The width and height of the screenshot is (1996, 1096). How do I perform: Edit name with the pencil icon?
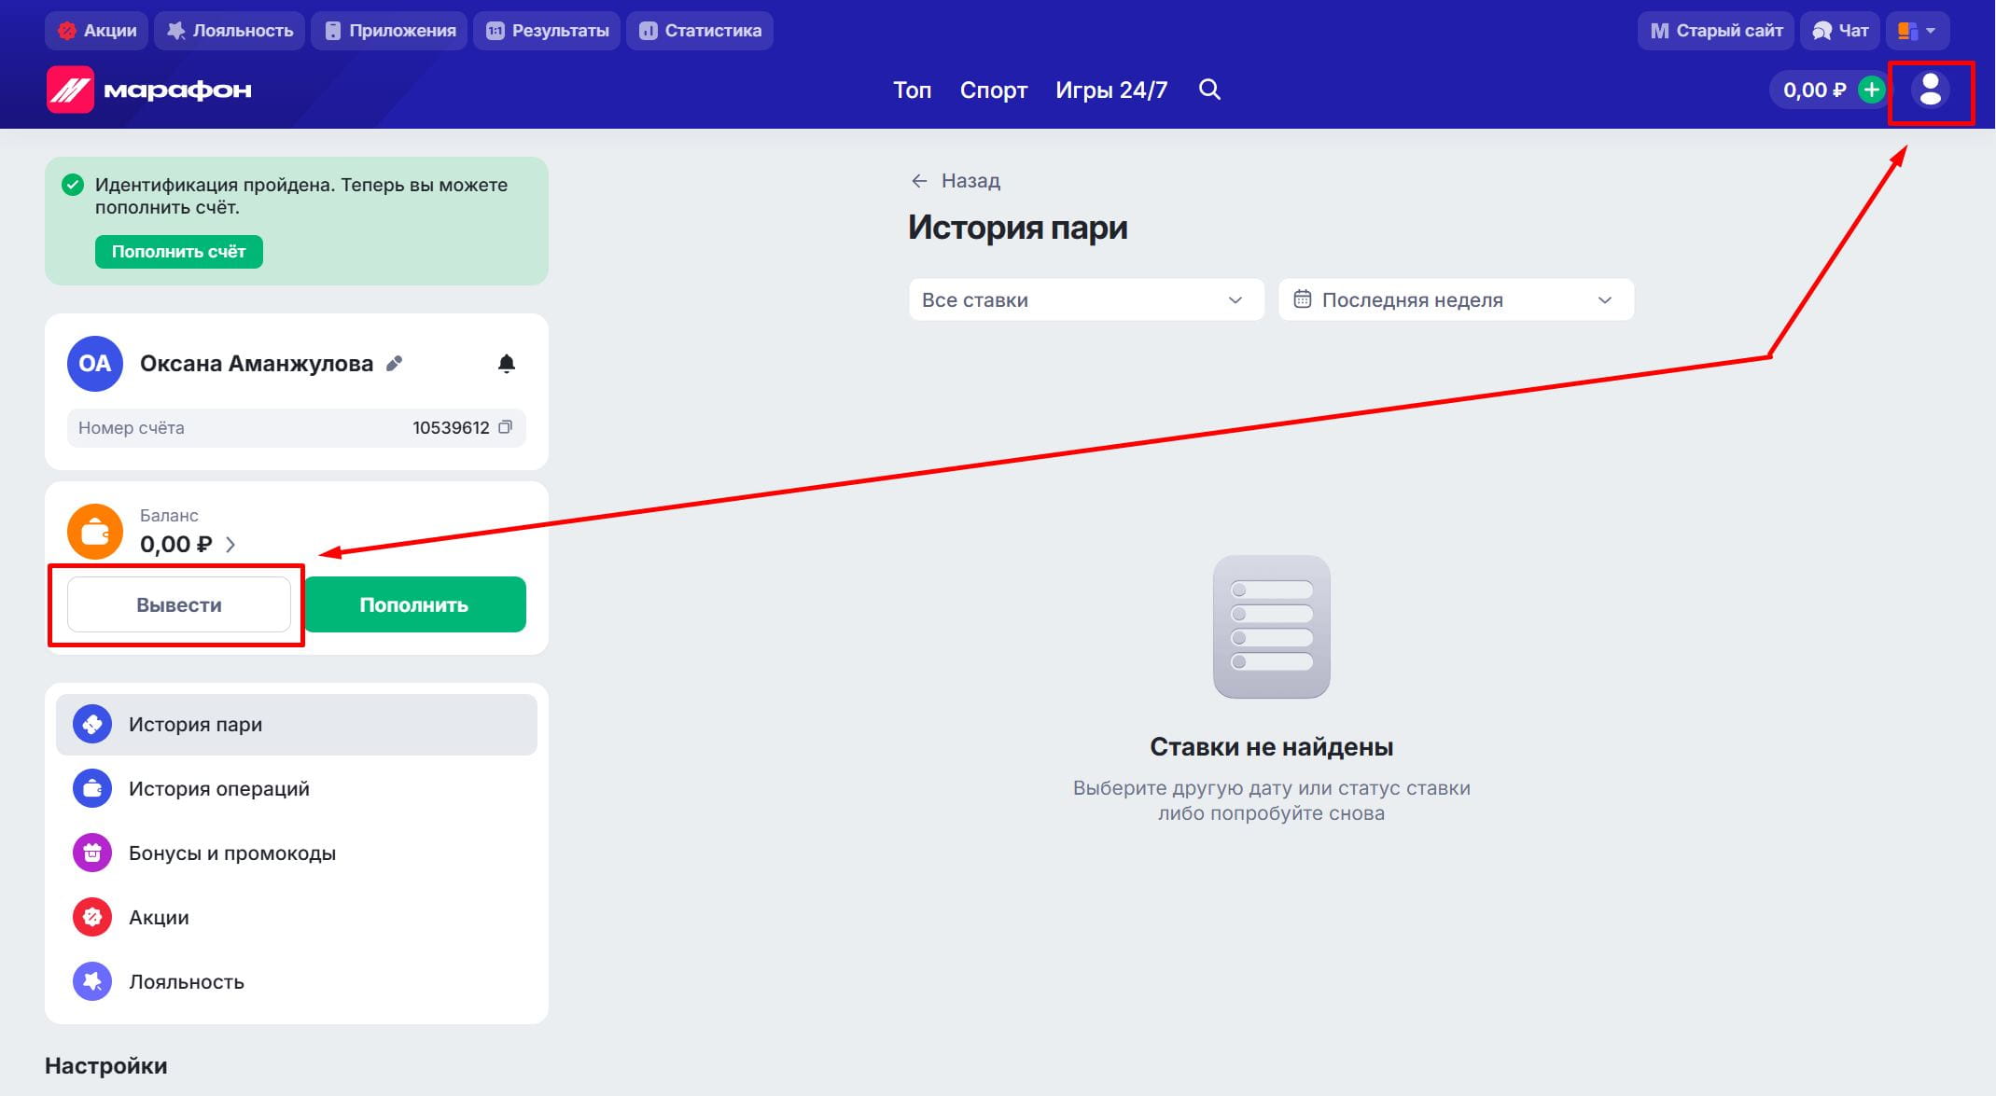tap(395, 364)
